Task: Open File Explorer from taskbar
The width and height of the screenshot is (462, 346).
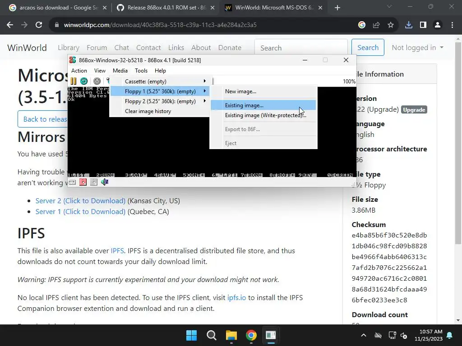Action: coord(231,335)
